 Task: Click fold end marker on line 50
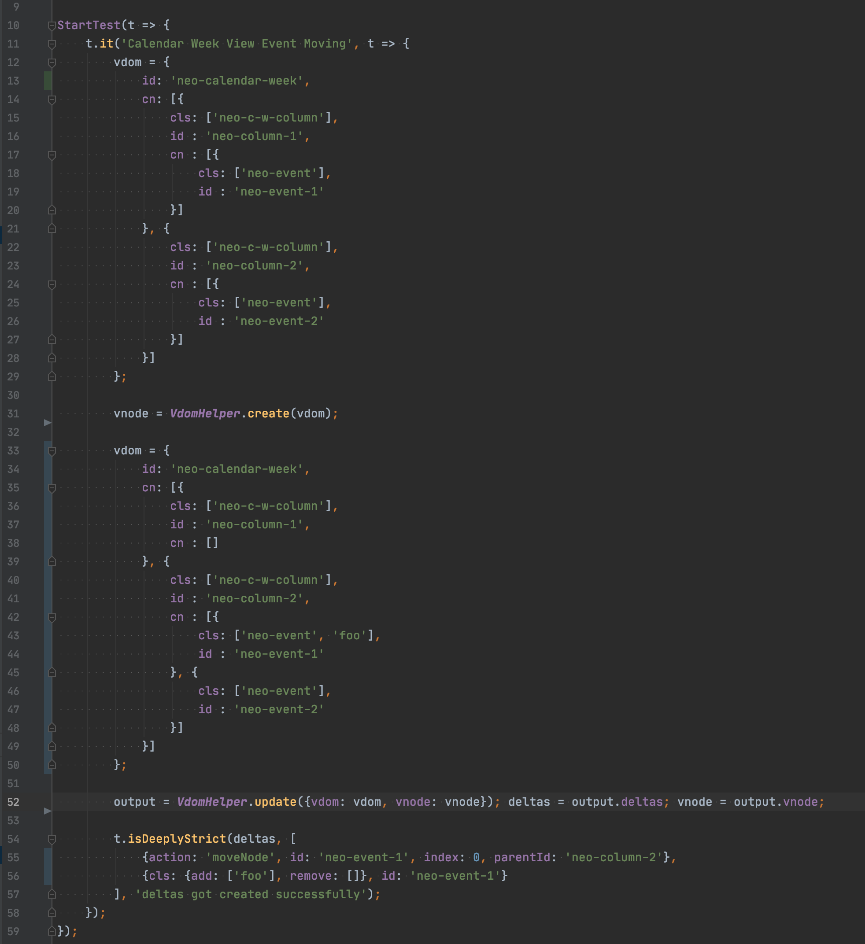click(x=52, y=765)
